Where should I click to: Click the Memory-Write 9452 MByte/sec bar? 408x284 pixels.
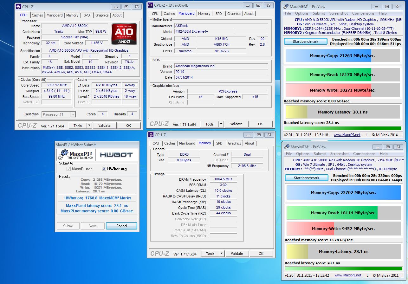(344, 229)
